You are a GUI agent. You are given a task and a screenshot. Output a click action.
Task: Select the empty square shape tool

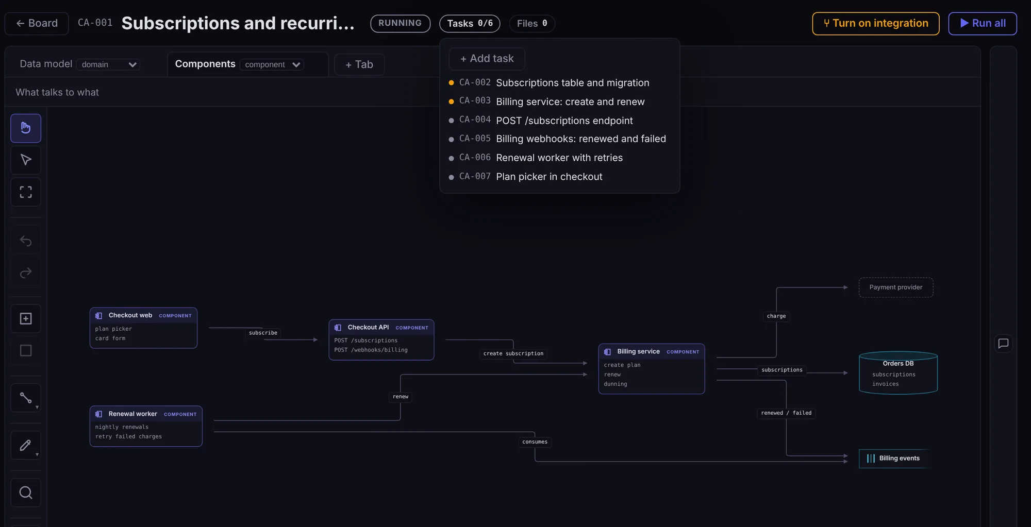tap(26, 351)
